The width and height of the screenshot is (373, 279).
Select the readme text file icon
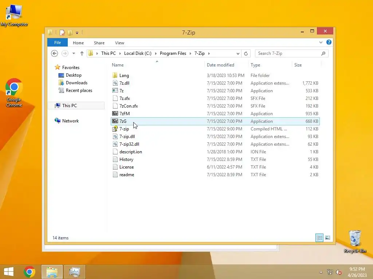pos(115,174)
